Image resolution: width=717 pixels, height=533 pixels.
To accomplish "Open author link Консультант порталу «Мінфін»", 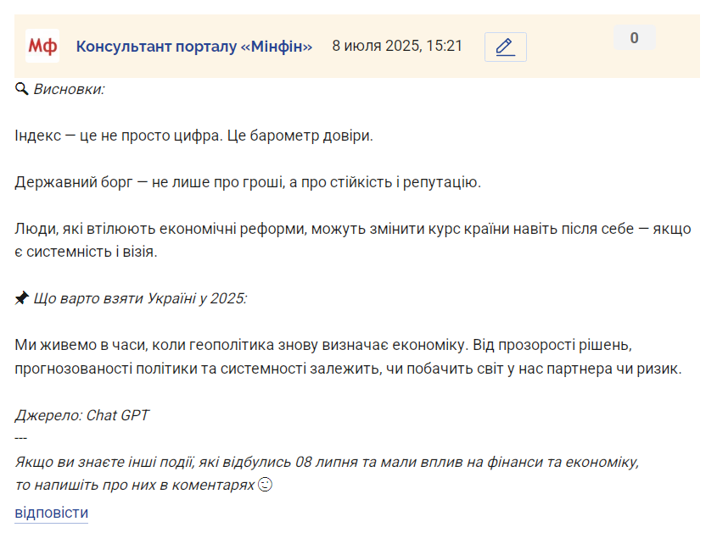I will click(193, 46).
